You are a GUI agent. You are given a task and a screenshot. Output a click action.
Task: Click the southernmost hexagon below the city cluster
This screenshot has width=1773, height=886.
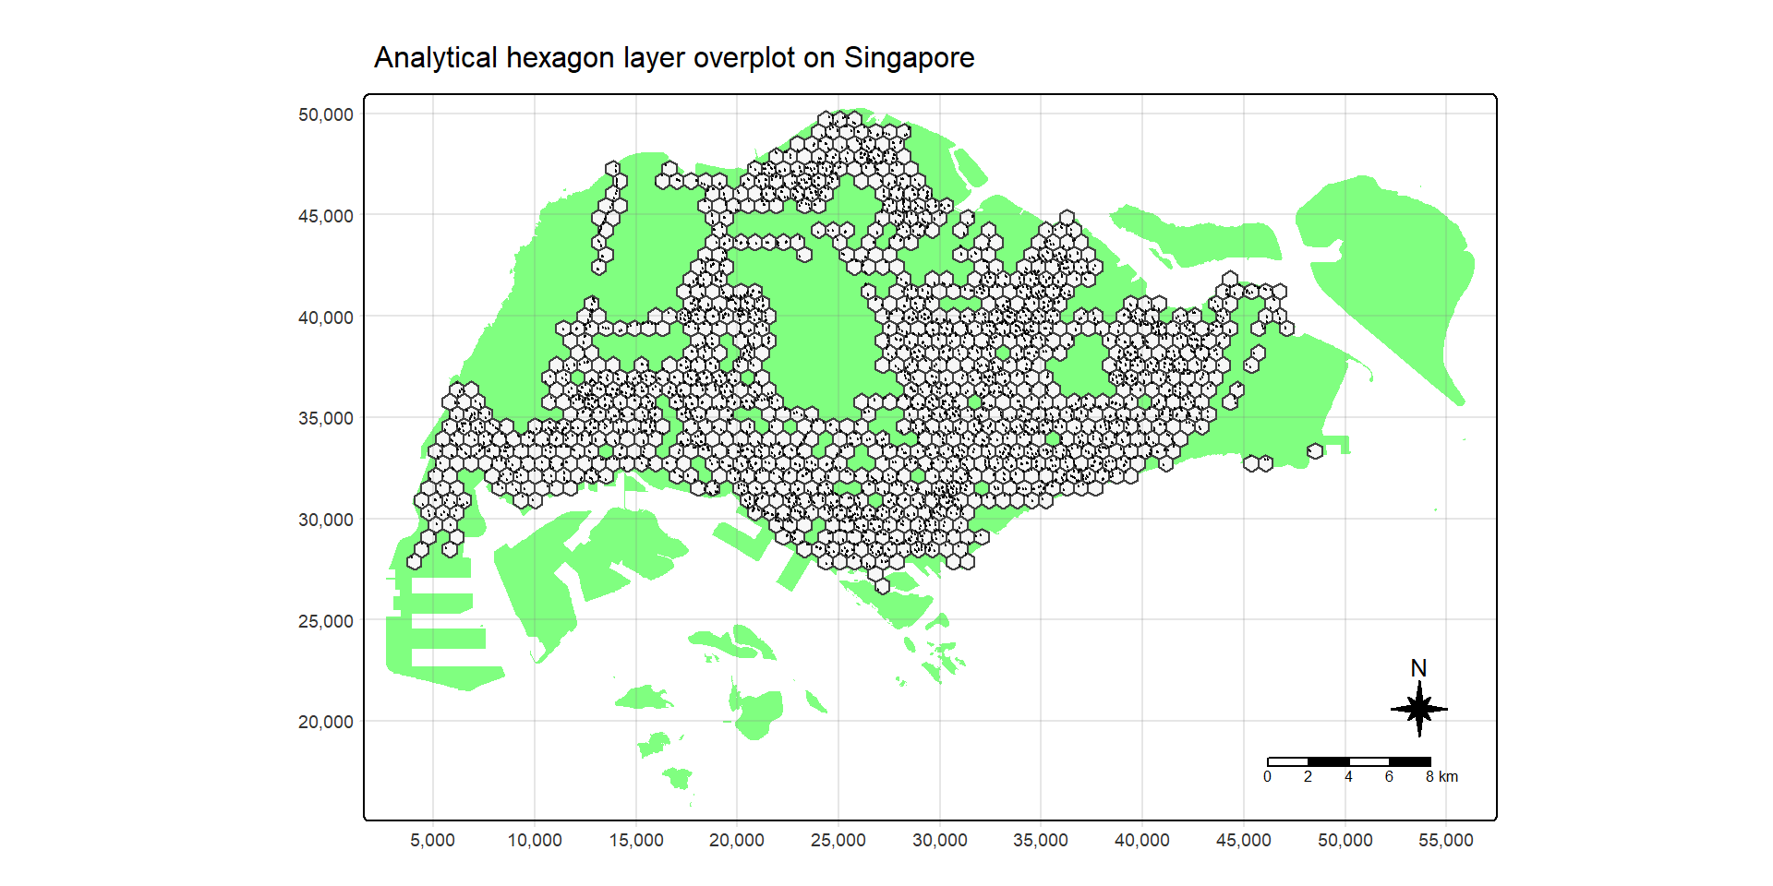click(882, 585)
